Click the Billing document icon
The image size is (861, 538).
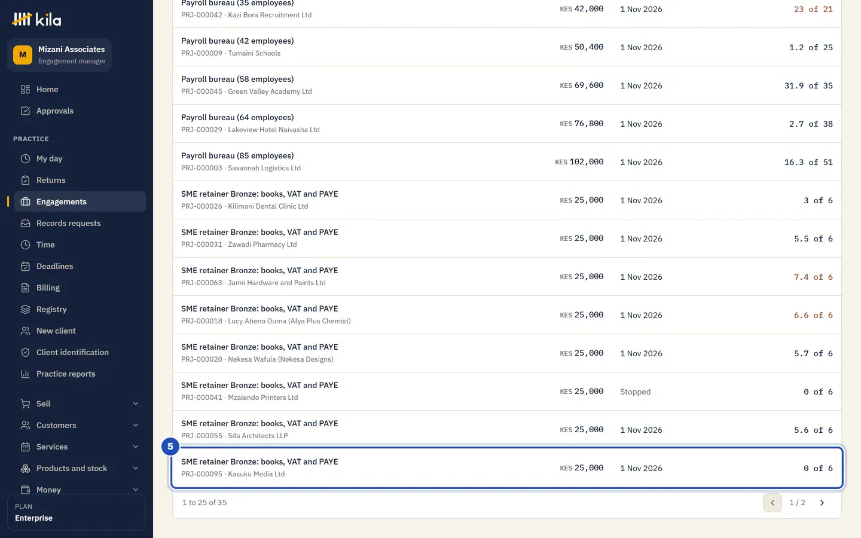point(25,288)
